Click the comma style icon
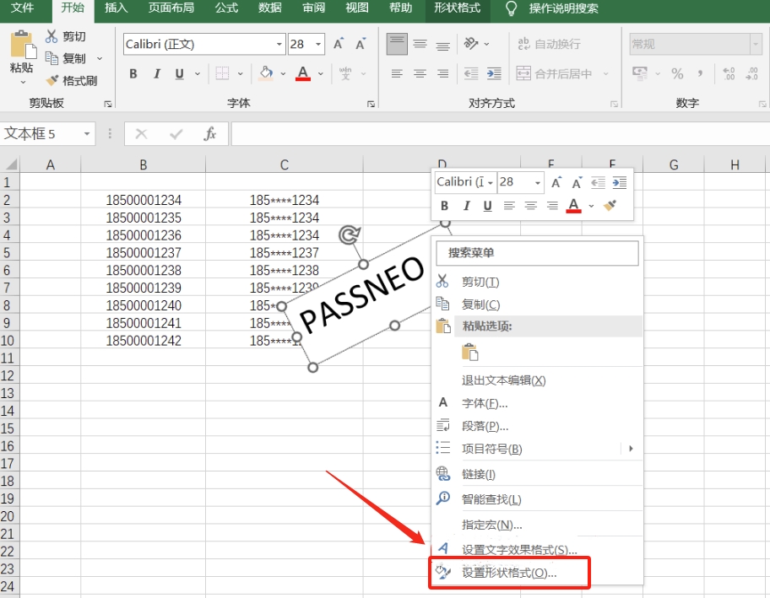770x598 pixels. [700, 73]
